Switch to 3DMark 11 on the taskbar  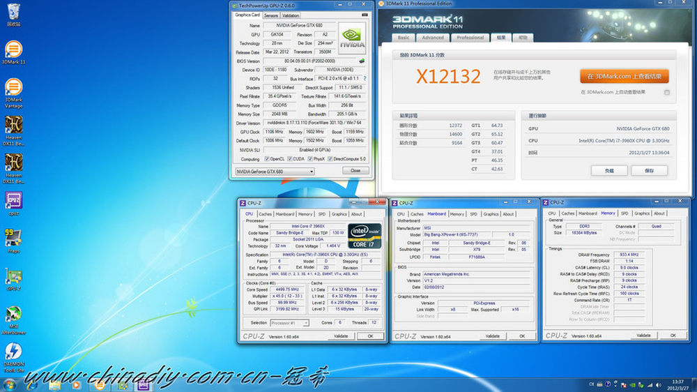coord(100,385)
